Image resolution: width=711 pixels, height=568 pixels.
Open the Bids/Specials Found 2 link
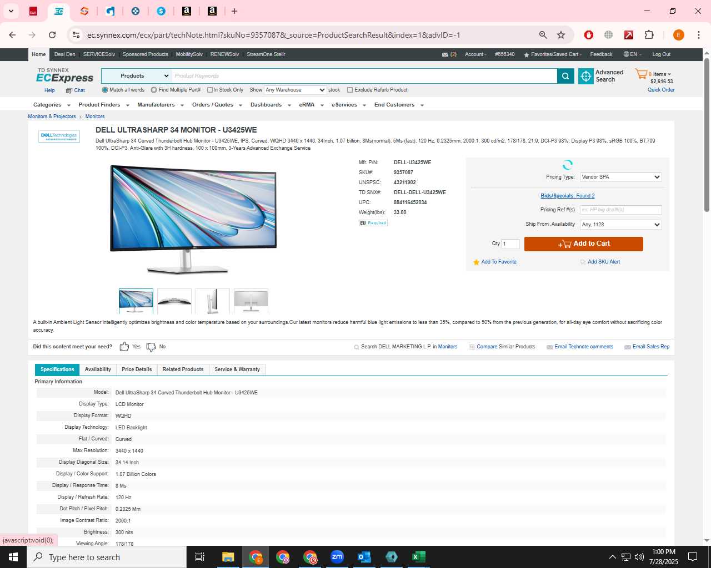coord(568,196)
